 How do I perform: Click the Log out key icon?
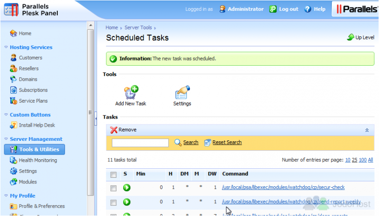point(273,9)
